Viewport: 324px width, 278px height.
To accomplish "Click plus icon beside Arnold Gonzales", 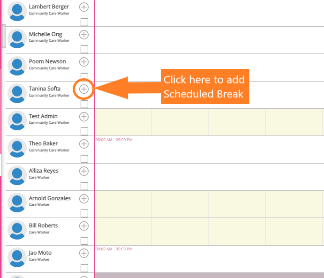I will point(84,198).
